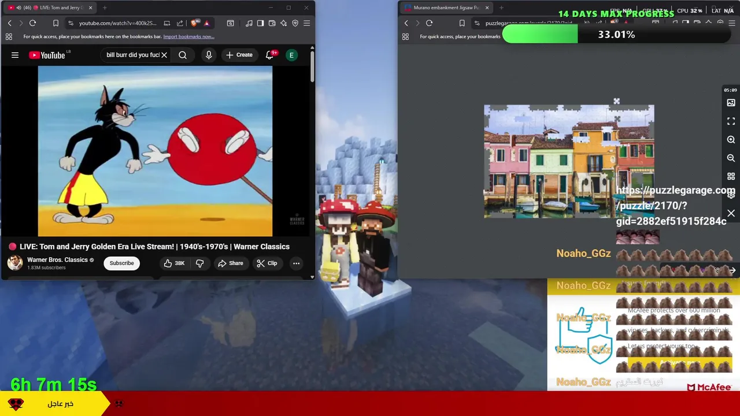This screenshot has height=416, width=740.
Task: Go back in the YouTube browser window
Action: [9, 23]
